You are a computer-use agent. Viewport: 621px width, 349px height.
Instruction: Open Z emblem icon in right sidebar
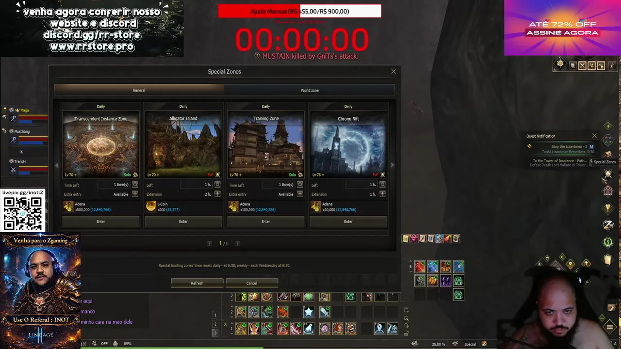(608, 224)
